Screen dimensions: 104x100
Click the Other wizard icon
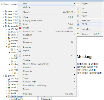point(78,34)
